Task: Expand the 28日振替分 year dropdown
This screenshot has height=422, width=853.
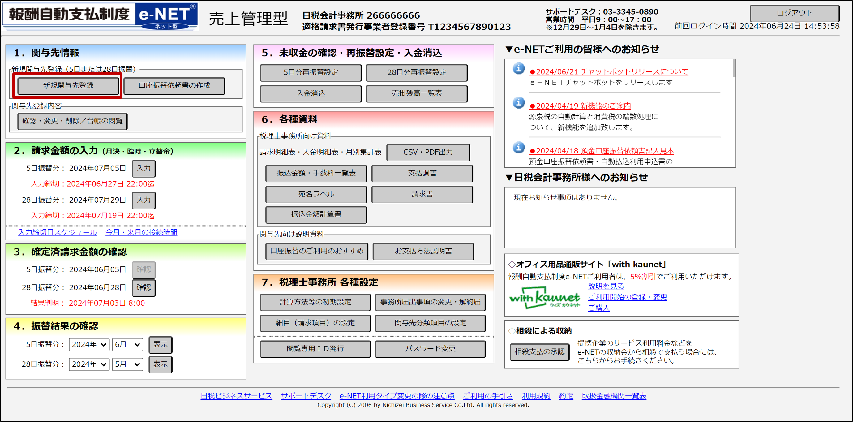Action: (x=89, y=364)
